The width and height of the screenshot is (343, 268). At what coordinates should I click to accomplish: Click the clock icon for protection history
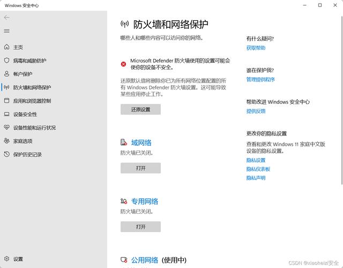[7, 154]
